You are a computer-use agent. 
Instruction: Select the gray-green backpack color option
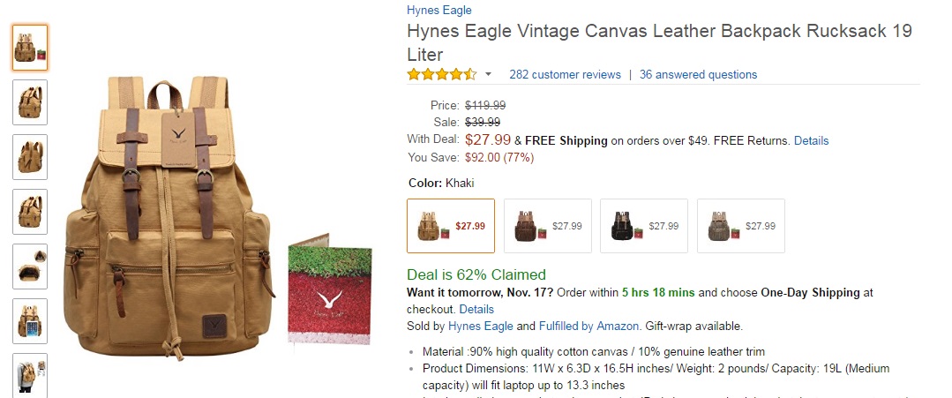click(x=740, y=226)
